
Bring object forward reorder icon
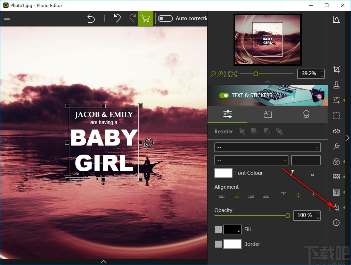click(254, 131)
